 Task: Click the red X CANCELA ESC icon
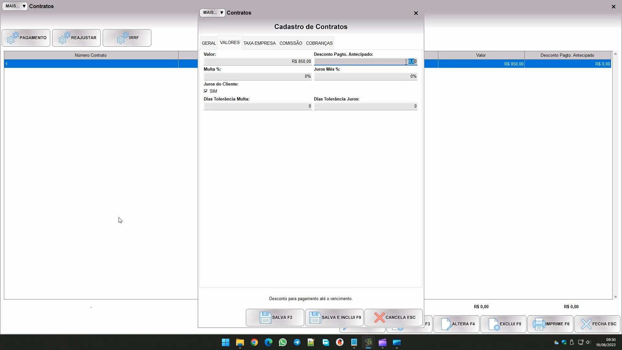tap(379, 318)
